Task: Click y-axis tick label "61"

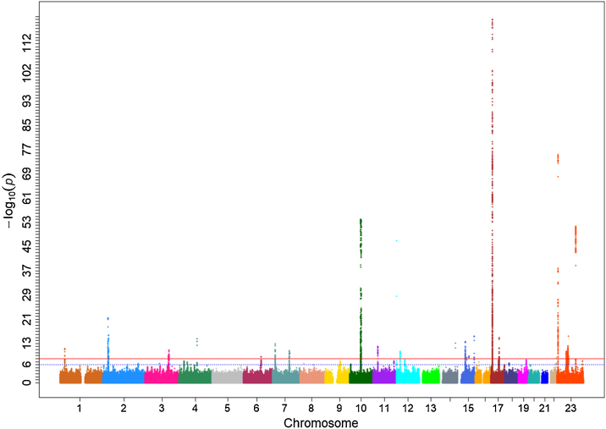Action: [x=27, y=200]
